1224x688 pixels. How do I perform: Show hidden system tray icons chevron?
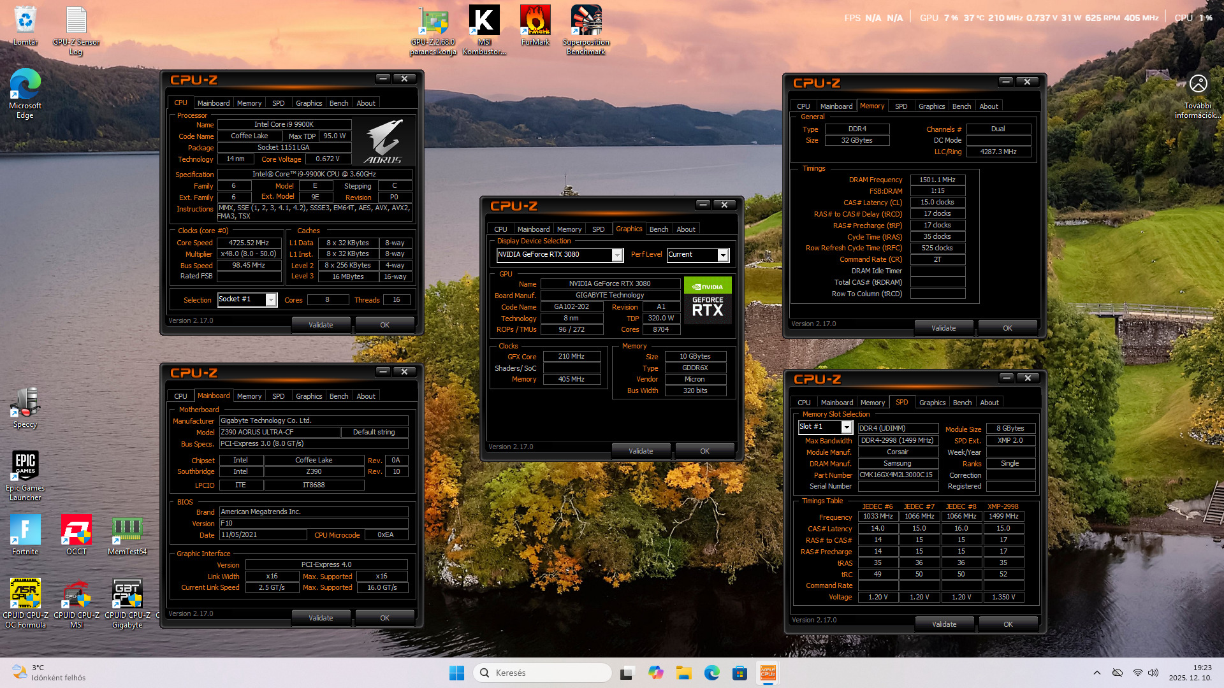click(1096, 673)
